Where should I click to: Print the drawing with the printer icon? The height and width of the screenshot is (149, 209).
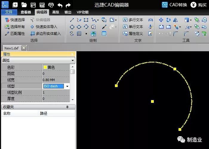click(51, 5)
